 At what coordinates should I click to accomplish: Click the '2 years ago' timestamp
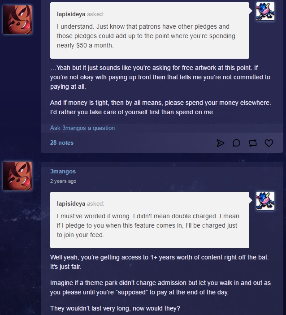tap(63, 181)
